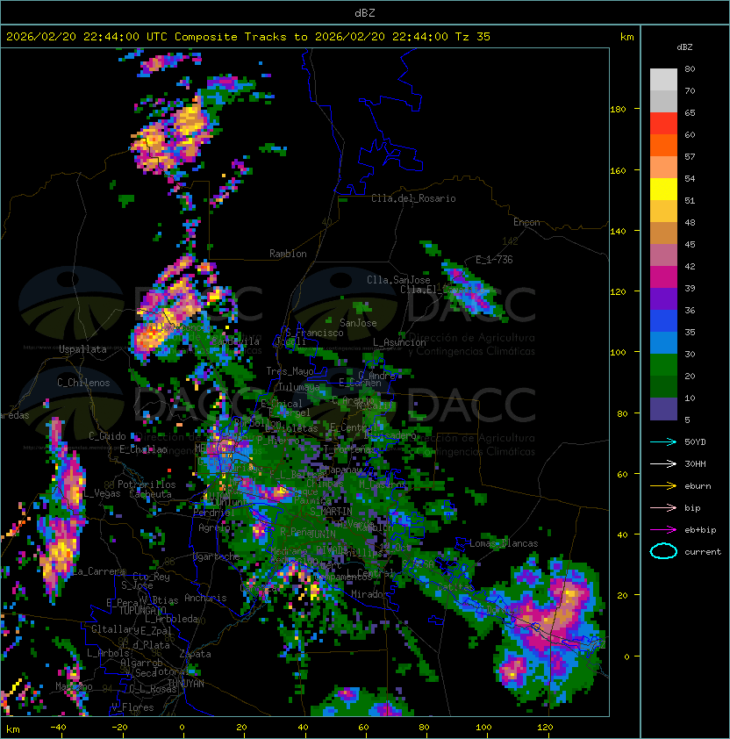Click the 'Encon' place label on map
Image resolution: width=730 pixels, height=739 pixels.
tap(526, 222)
